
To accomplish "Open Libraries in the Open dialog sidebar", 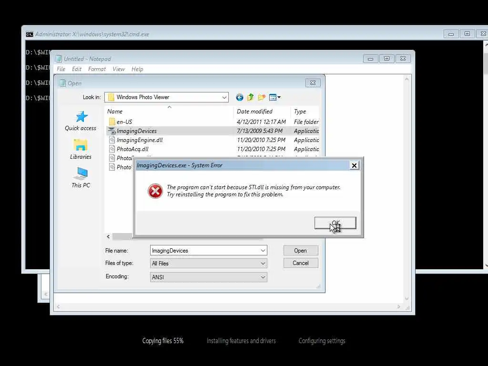I will [x=81, y=149].
